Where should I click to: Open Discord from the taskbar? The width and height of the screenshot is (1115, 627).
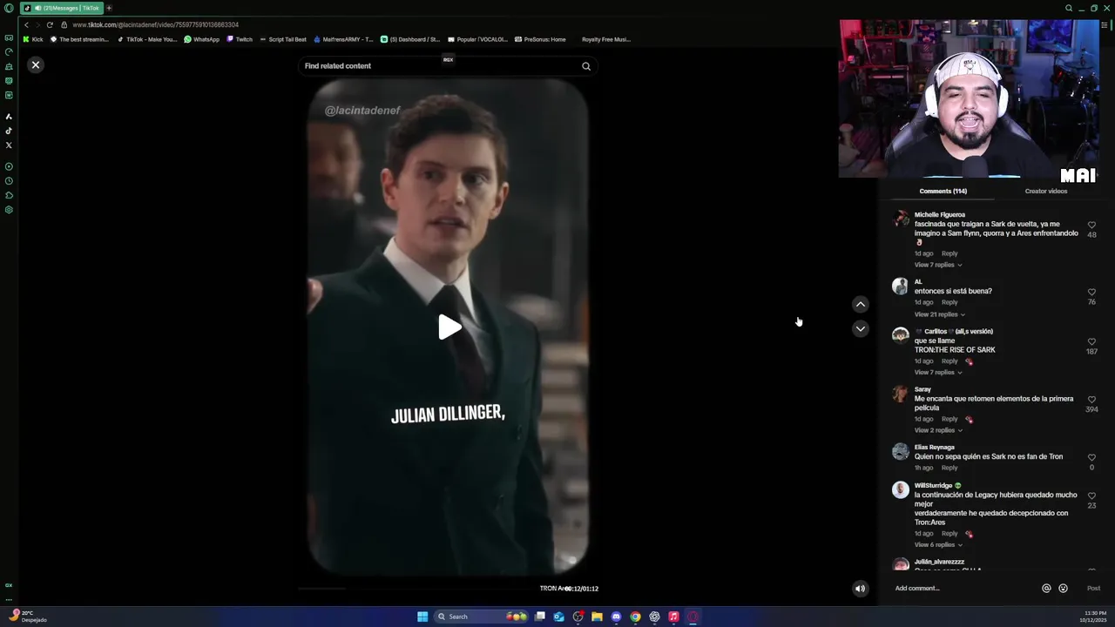[x=616, y=617]
